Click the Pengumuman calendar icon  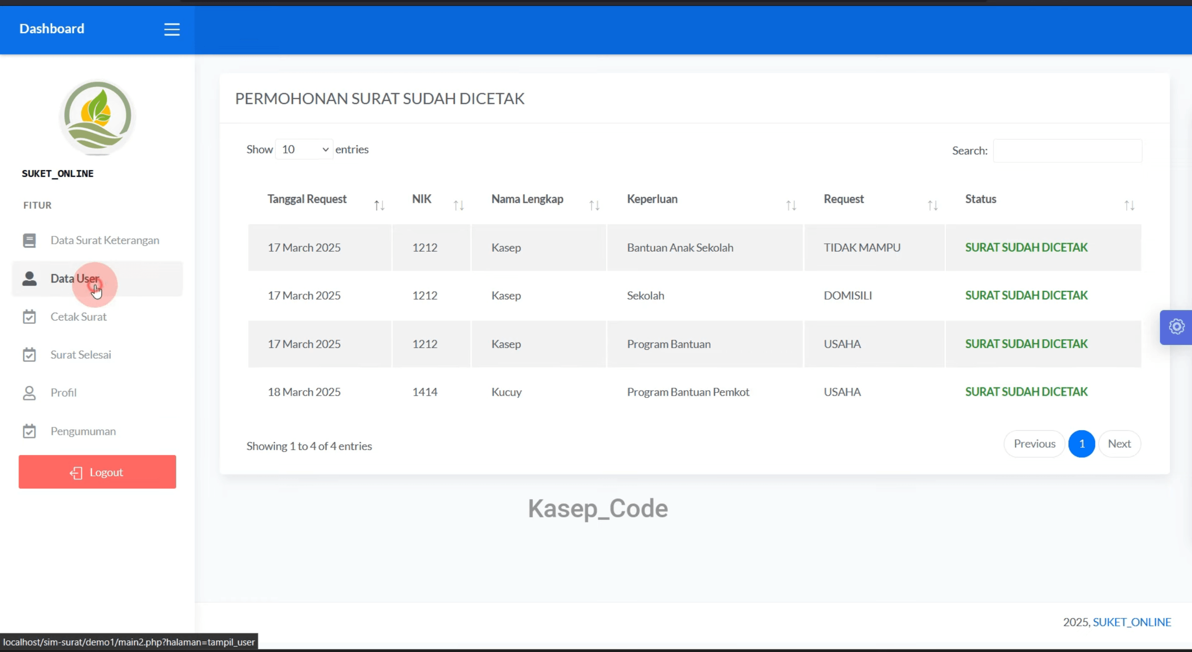(29, 431)
